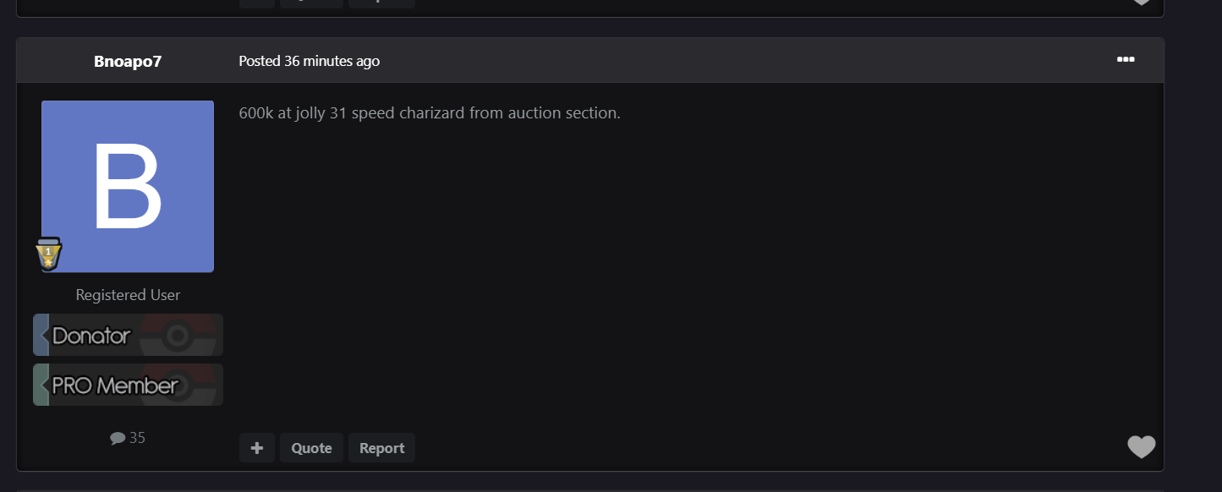
Task: Select the PRO Member badge label
Action: pyautogui.click(x=115, y=385)
